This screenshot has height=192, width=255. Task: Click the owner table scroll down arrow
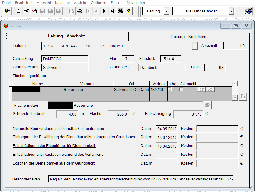(x=235, y=98)
